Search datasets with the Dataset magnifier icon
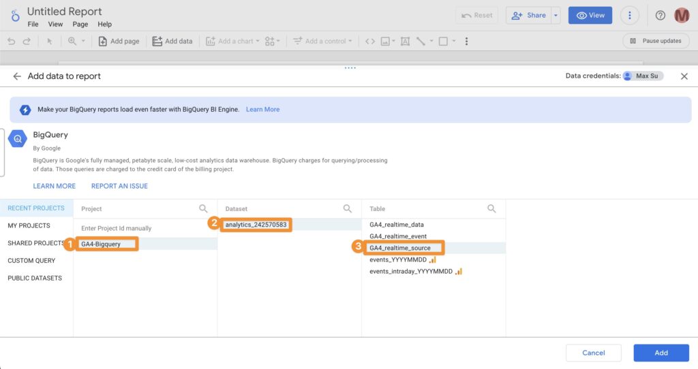Image resolution: width=698 pixels, height=369 pixels. (x=347, y=208)
